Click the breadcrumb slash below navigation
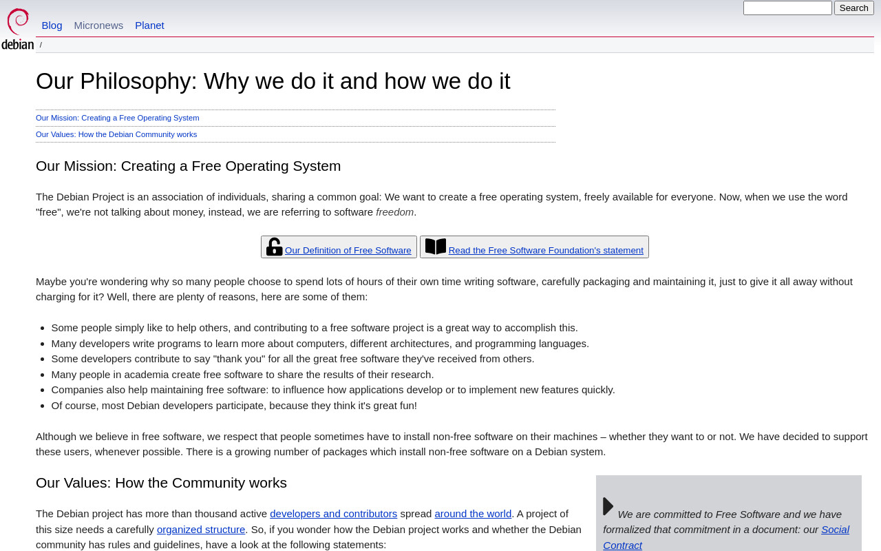881x551 pixels. 41,45
